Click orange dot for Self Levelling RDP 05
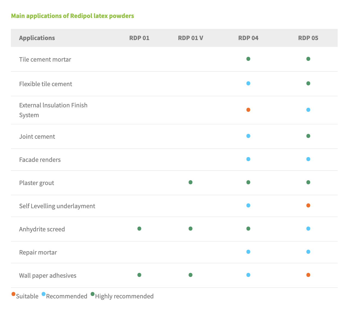 (308, 205)
